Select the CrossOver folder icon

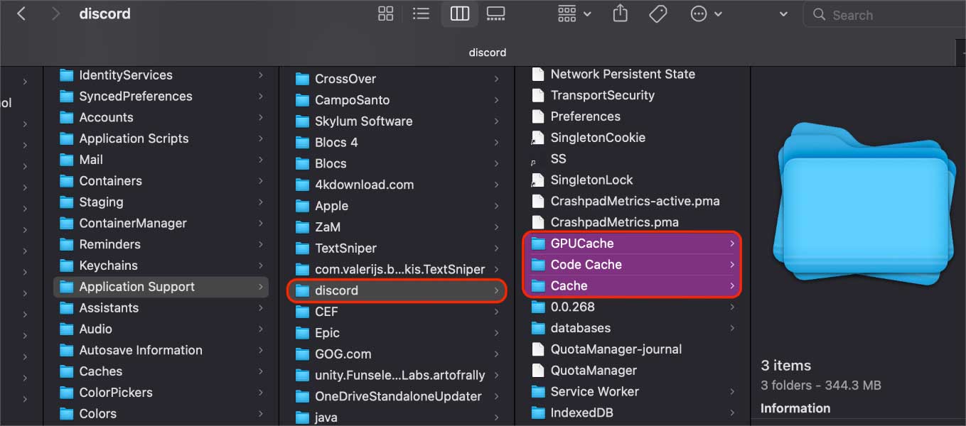tap(303, 79)
